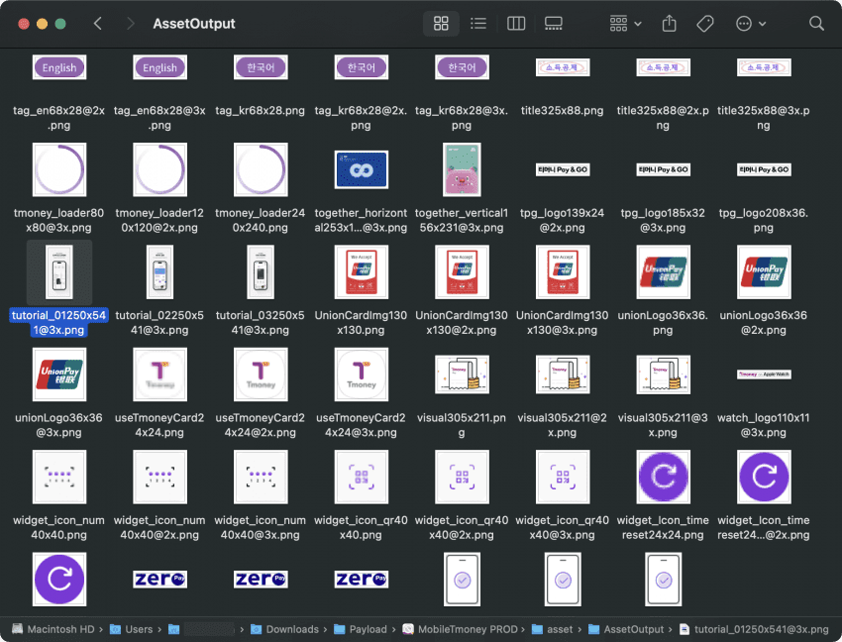Select tmoney_loader120x120@2x.png icon

(160, 169)
